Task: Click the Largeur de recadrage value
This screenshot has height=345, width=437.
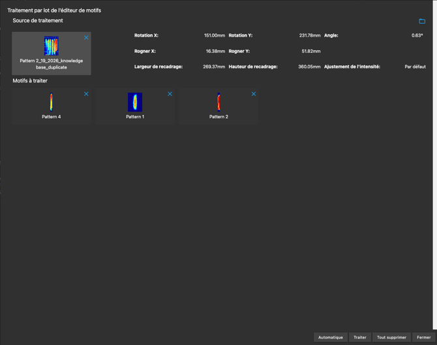Action: [x=214, y=67]
